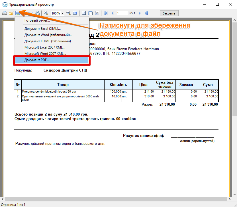Click the horizontal scroll right arrow
Image resolution: width=237 pixels, height=207 pixels.
click(x=230, y=199)
